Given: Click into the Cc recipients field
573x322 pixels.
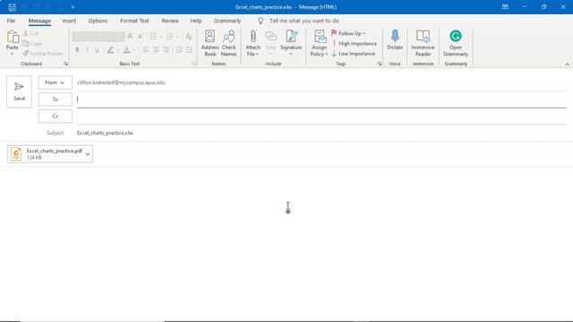Looking at the screenshot, I should point(321,116).
